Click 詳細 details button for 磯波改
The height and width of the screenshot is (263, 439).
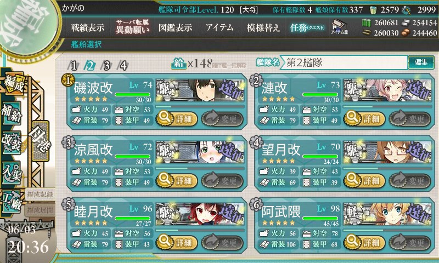(177, 118)
